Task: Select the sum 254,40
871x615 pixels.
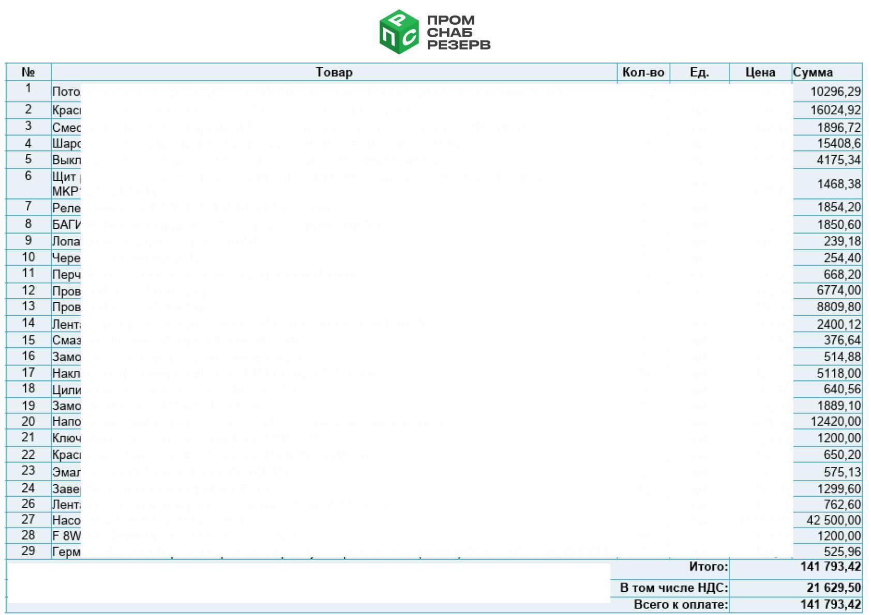Action: [x=843, y=258]
